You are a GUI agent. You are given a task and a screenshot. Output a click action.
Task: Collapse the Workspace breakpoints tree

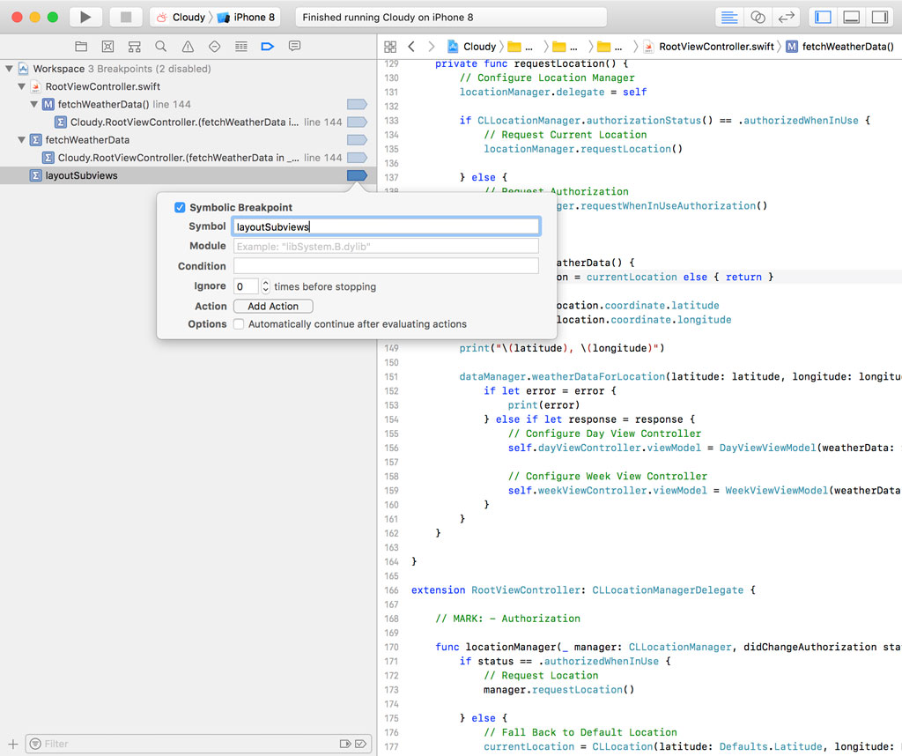coord(9,69)
